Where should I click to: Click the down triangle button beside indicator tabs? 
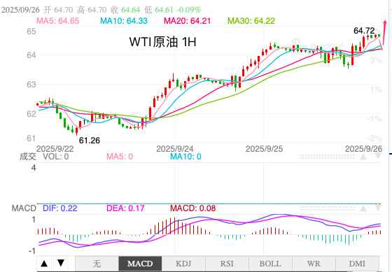point(61,263)
